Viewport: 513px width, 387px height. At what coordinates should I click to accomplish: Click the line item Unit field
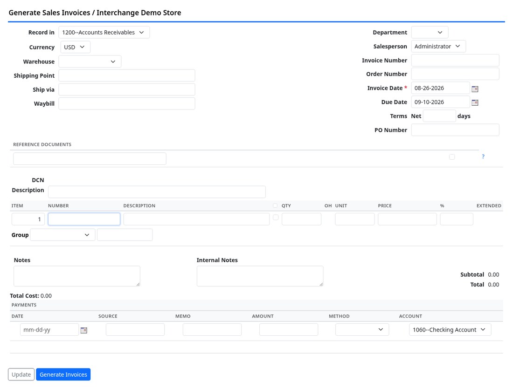354,219
